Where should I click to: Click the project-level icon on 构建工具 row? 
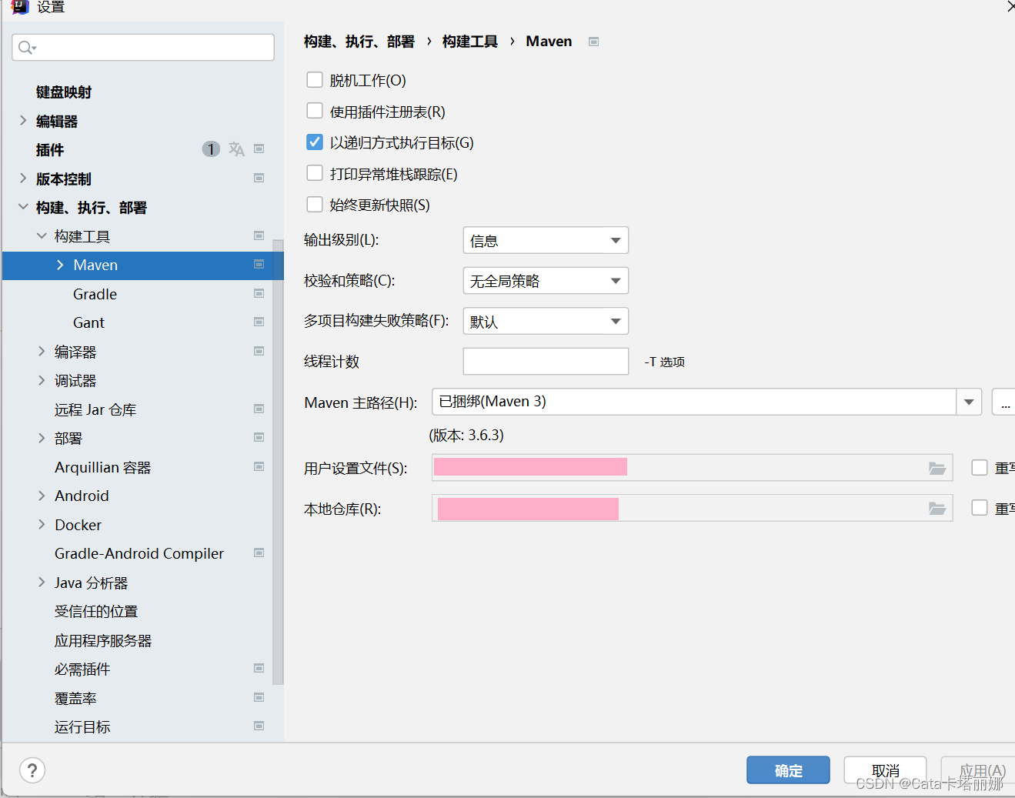[x=259, y=236]
